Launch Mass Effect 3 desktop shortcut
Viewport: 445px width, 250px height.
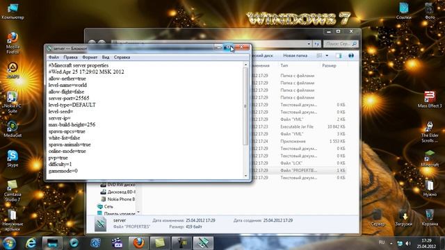pos(430,99)
